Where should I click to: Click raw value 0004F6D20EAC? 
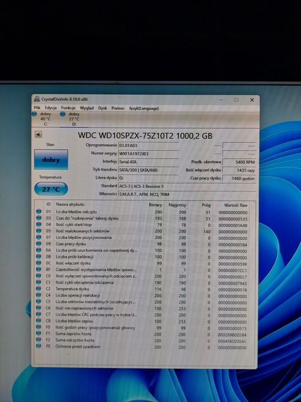[x=232, y=341]
